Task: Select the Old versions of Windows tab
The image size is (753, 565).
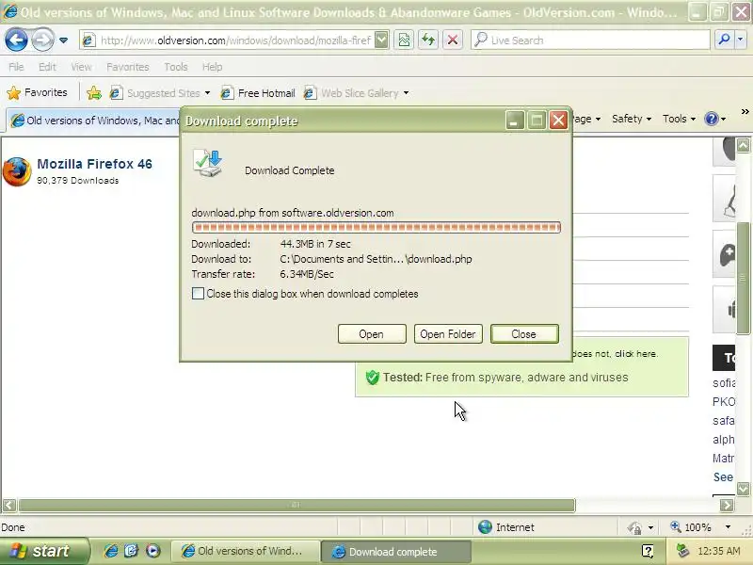Action: pos(94,121)
